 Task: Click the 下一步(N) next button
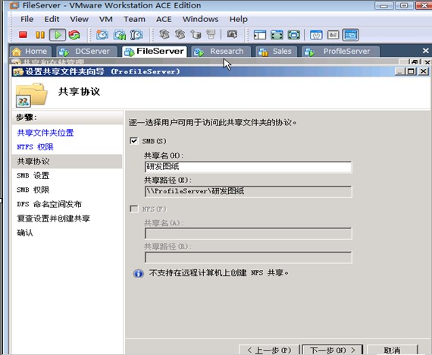coord(333,350)
